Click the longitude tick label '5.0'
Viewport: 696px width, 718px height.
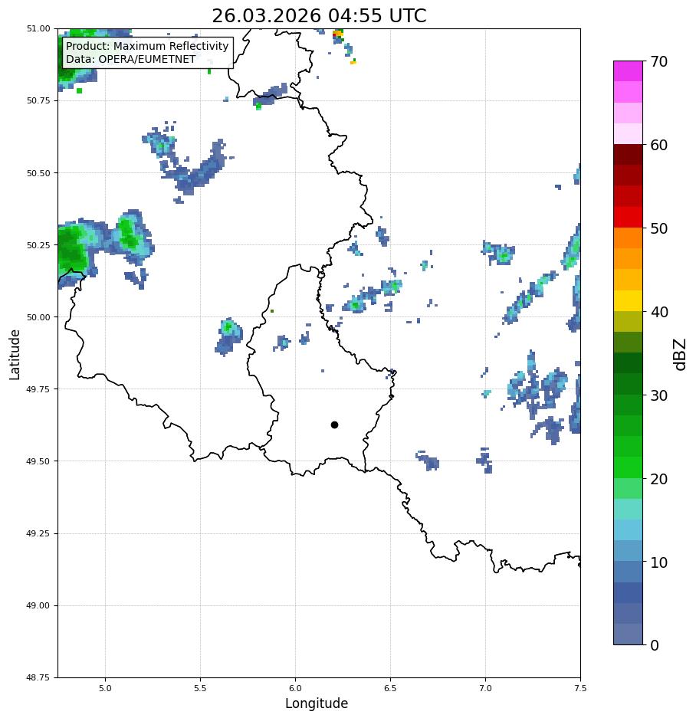tap(105, 688)
